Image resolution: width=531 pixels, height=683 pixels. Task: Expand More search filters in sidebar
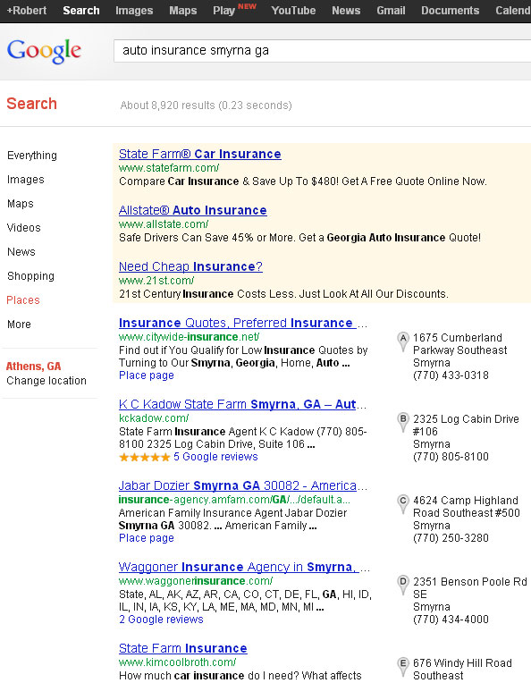tap(19, 325)
